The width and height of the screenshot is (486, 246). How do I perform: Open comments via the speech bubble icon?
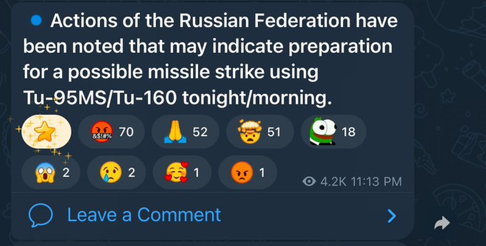tap(41, 216)
